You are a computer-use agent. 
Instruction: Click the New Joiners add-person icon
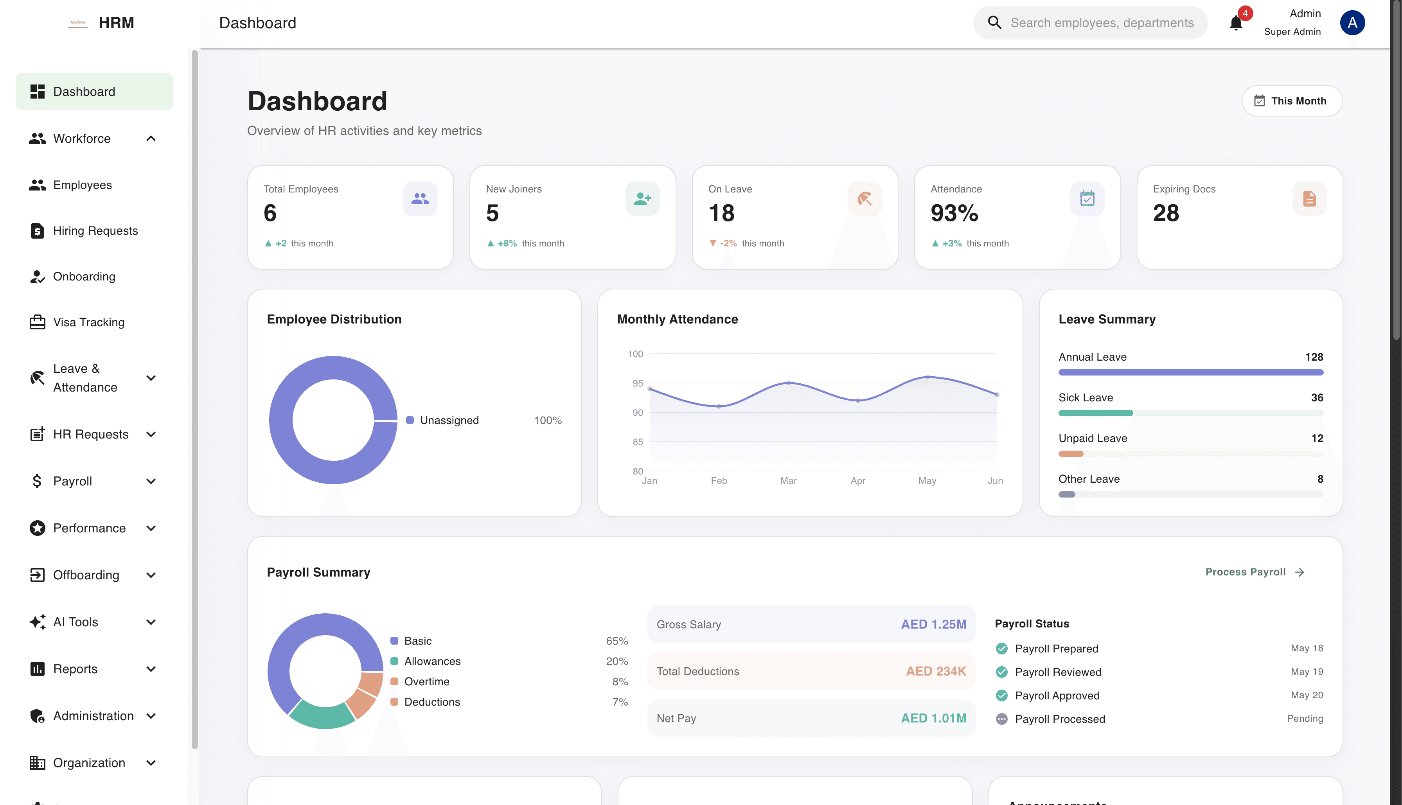click(x=642, y=198)
